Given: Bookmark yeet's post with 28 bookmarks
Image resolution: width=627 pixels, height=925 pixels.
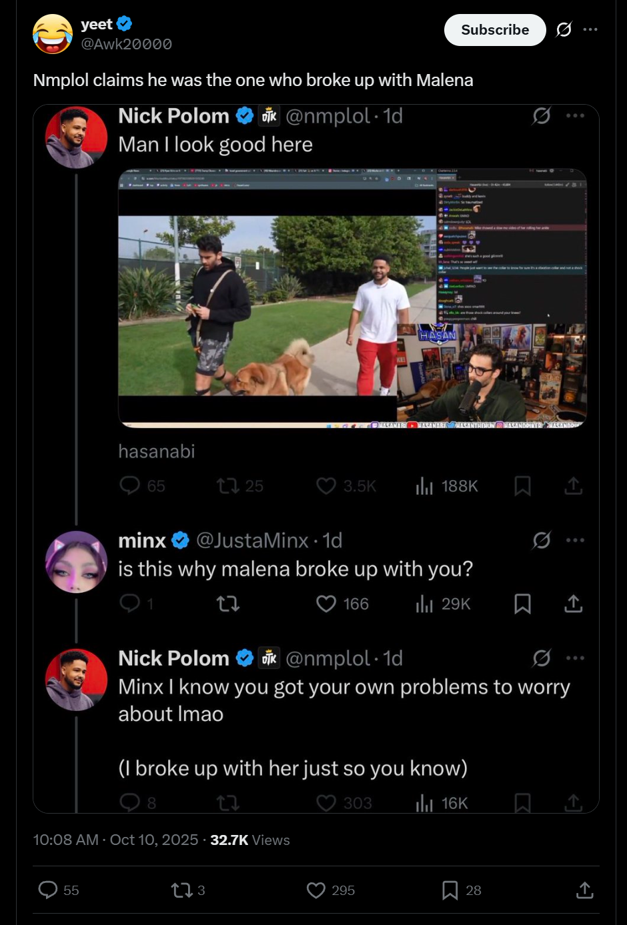Looking at the screenshot, I should (450, 890).
